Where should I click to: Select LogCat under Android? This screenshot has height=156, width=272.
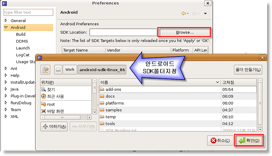pos(23,55)
